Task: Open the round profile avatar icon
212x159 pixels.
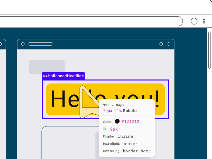Action: click(x=194, y=21)
